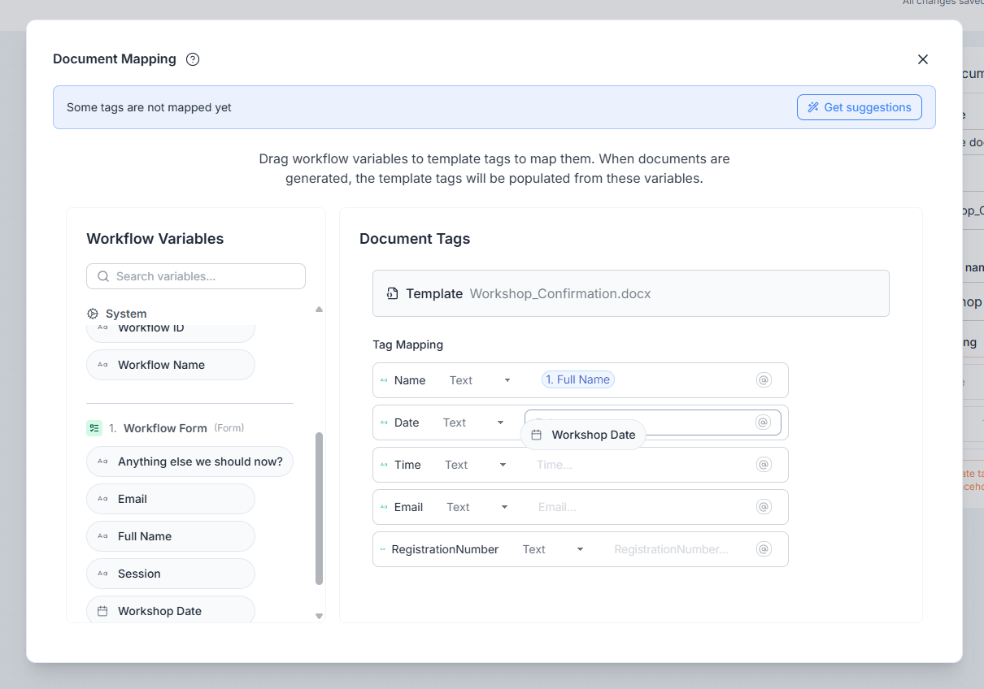Click the Date mapping input field
Screen dimensions: 984x689
coord(653,422)
